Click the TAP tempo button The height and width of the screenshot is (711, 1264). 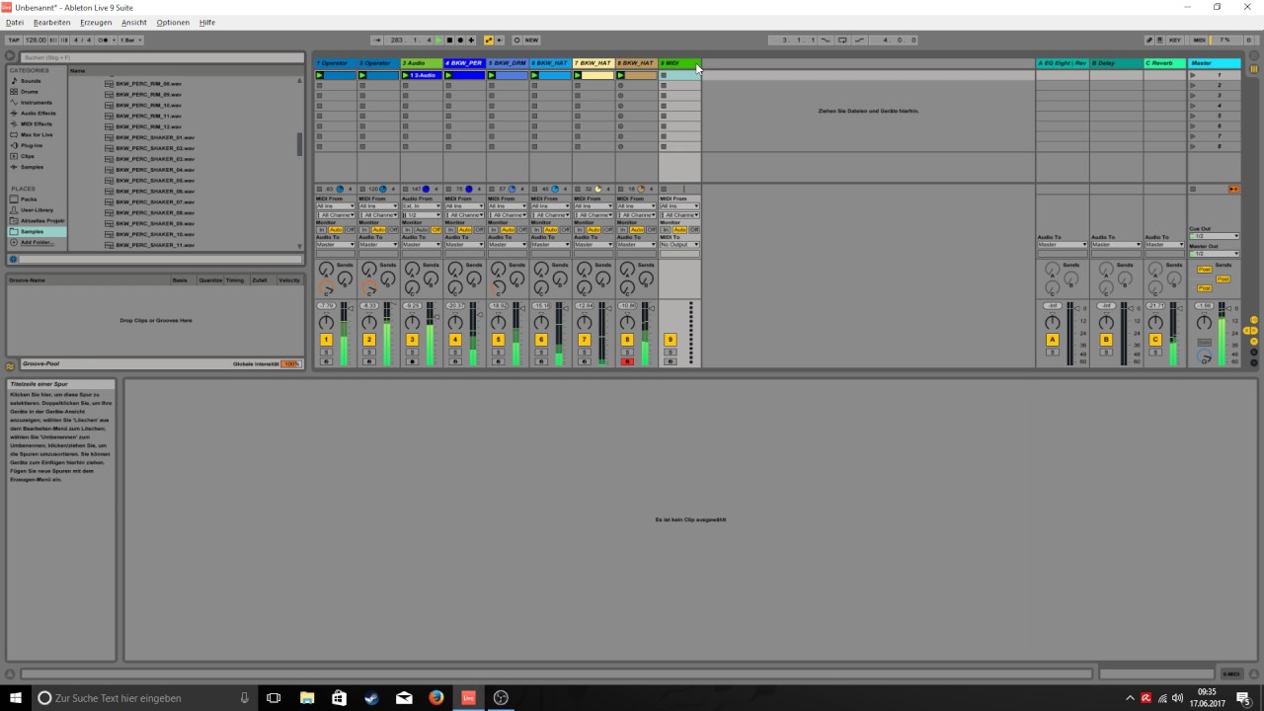pyautogui.click(x=14, y=40)
